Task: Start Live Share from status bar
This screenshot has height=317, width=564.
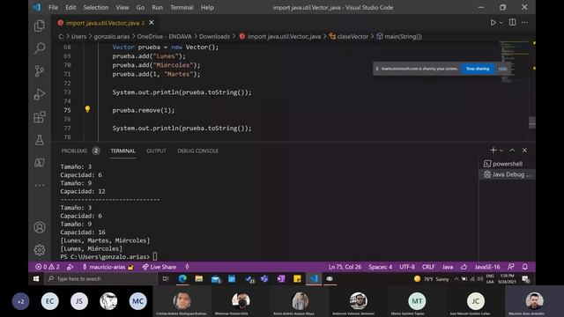Action: (x=160, y=267)
